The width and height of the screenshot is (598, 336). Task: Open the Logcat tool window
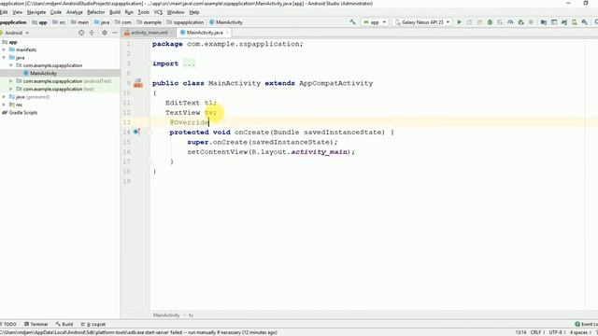[93, 324]
